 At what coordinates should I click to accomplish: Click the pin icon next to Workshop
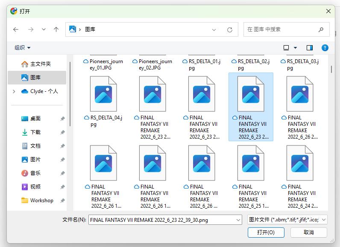[62, 201]
